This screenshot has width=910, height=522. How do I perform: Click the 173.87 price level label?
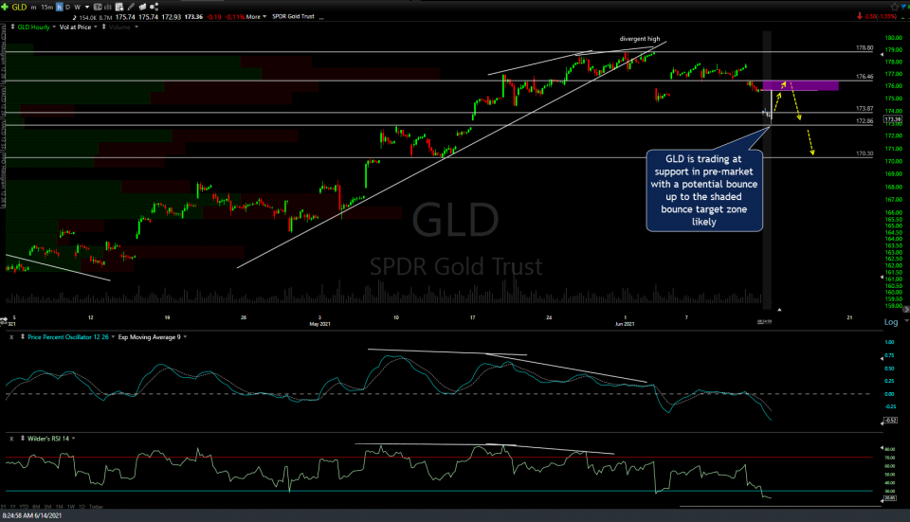pyautogui.click(x=864, y=108)
